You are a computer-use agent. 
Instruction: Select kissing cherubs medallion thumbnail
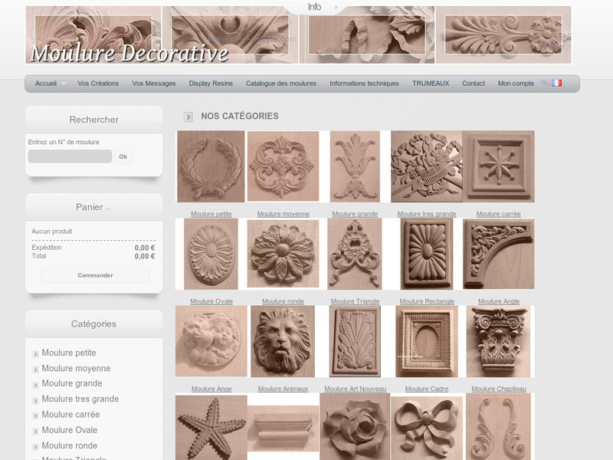pos(211,341)
